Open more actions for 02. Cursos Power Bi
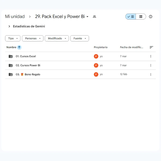Screen dimensions: 161x161 151,65
